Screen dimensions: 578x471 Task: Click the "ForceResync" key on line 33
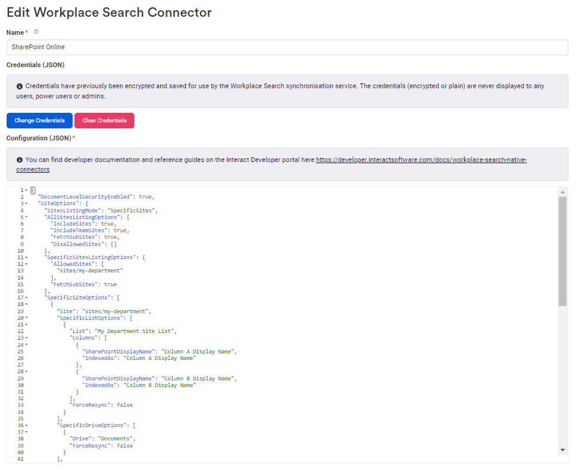coord(90,405)
